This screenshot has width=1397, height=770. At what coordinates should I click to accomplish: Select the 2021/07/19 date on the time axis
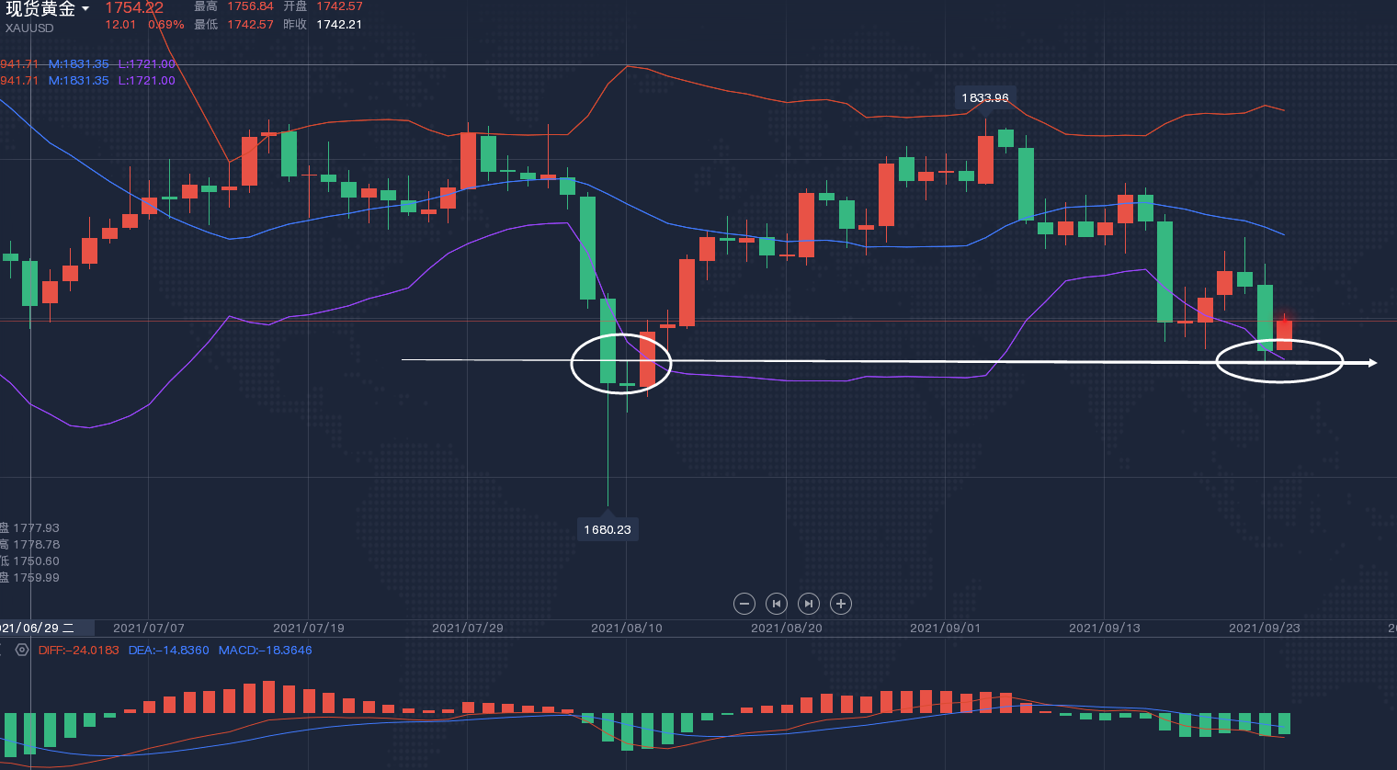click(309, 628)
